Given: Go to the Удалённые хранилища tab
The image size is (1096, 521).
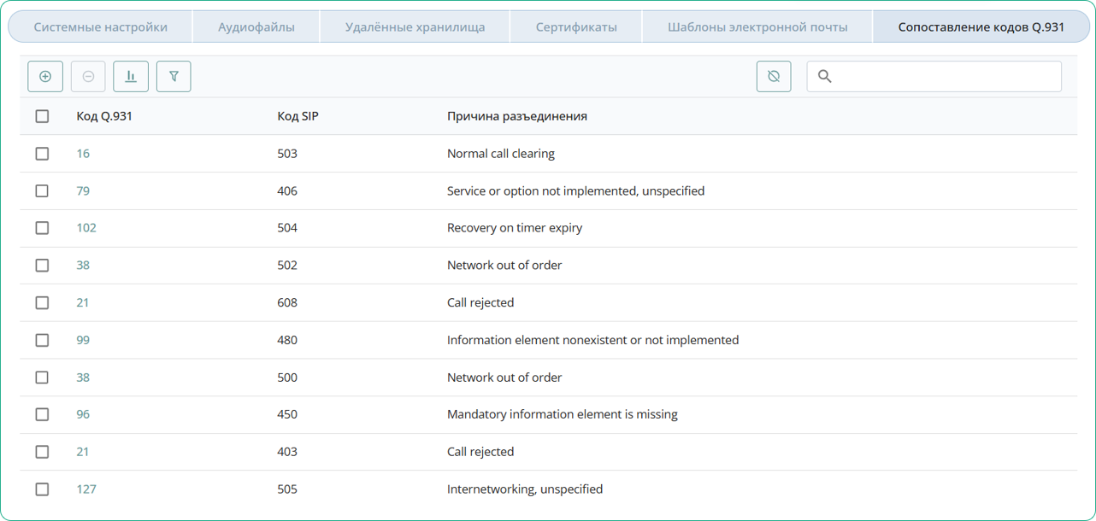Looking at the screenshot, I should [x=415, y=27].
